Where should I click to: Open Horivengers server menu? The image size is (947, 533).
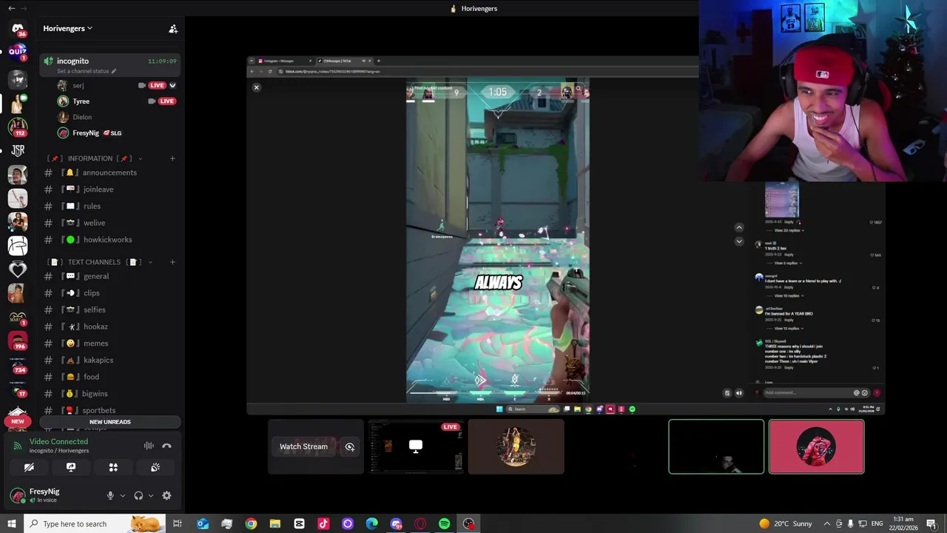(67, 28)
